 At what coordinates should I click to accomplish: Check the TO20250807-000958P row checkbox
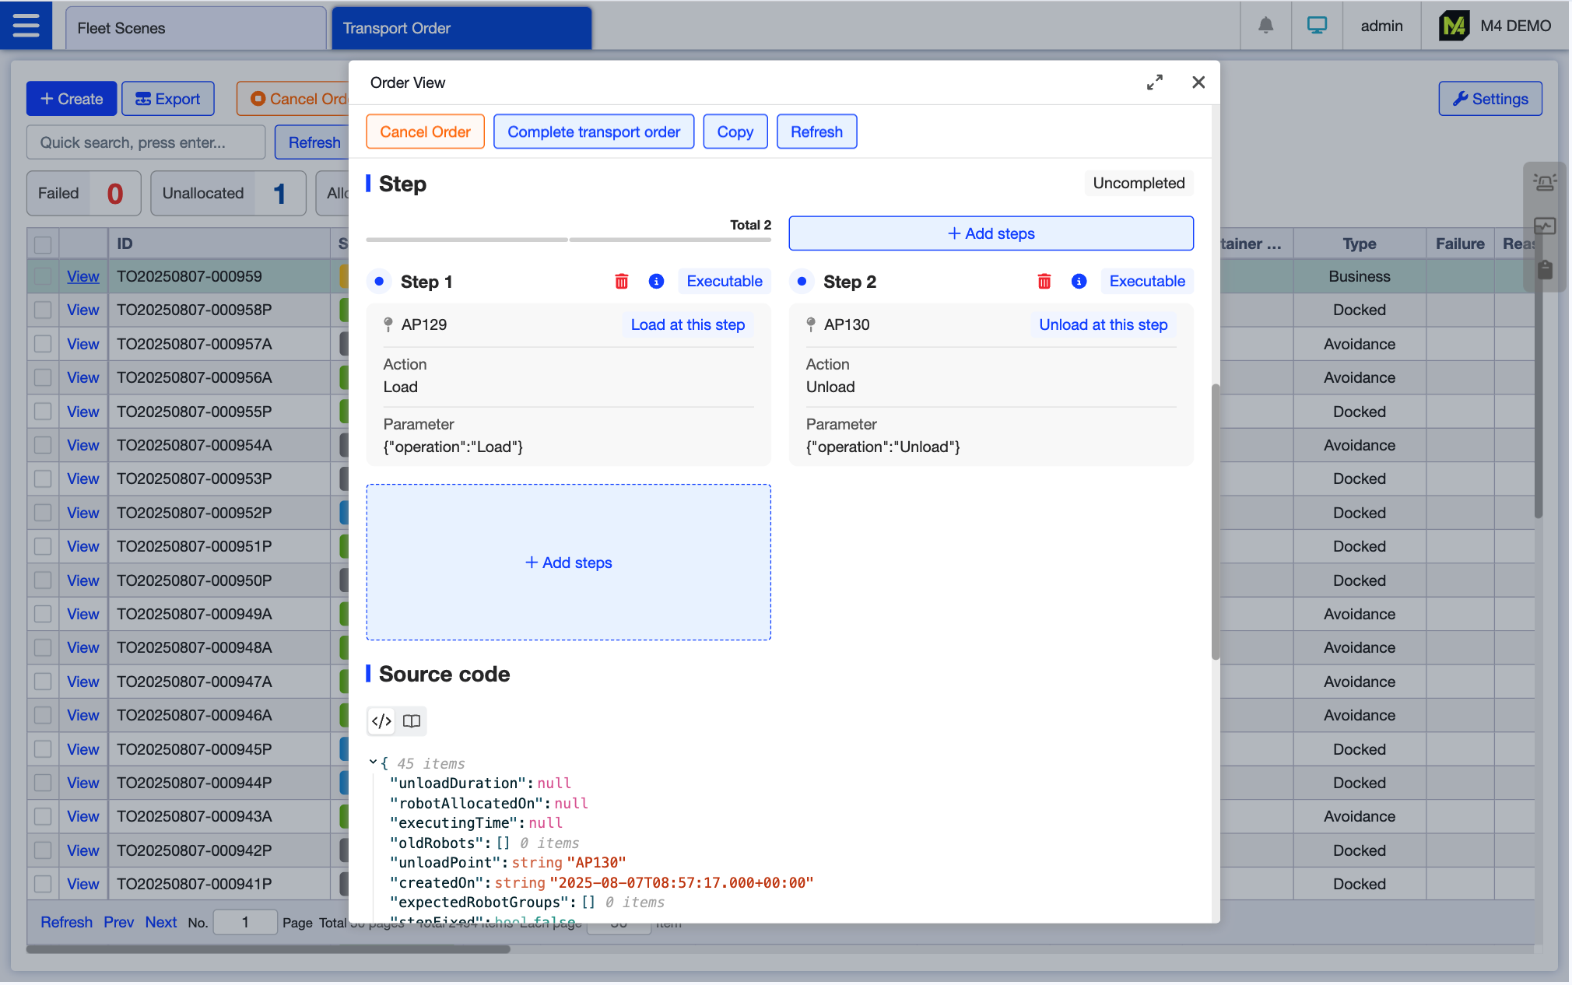(x=43, y=310)
